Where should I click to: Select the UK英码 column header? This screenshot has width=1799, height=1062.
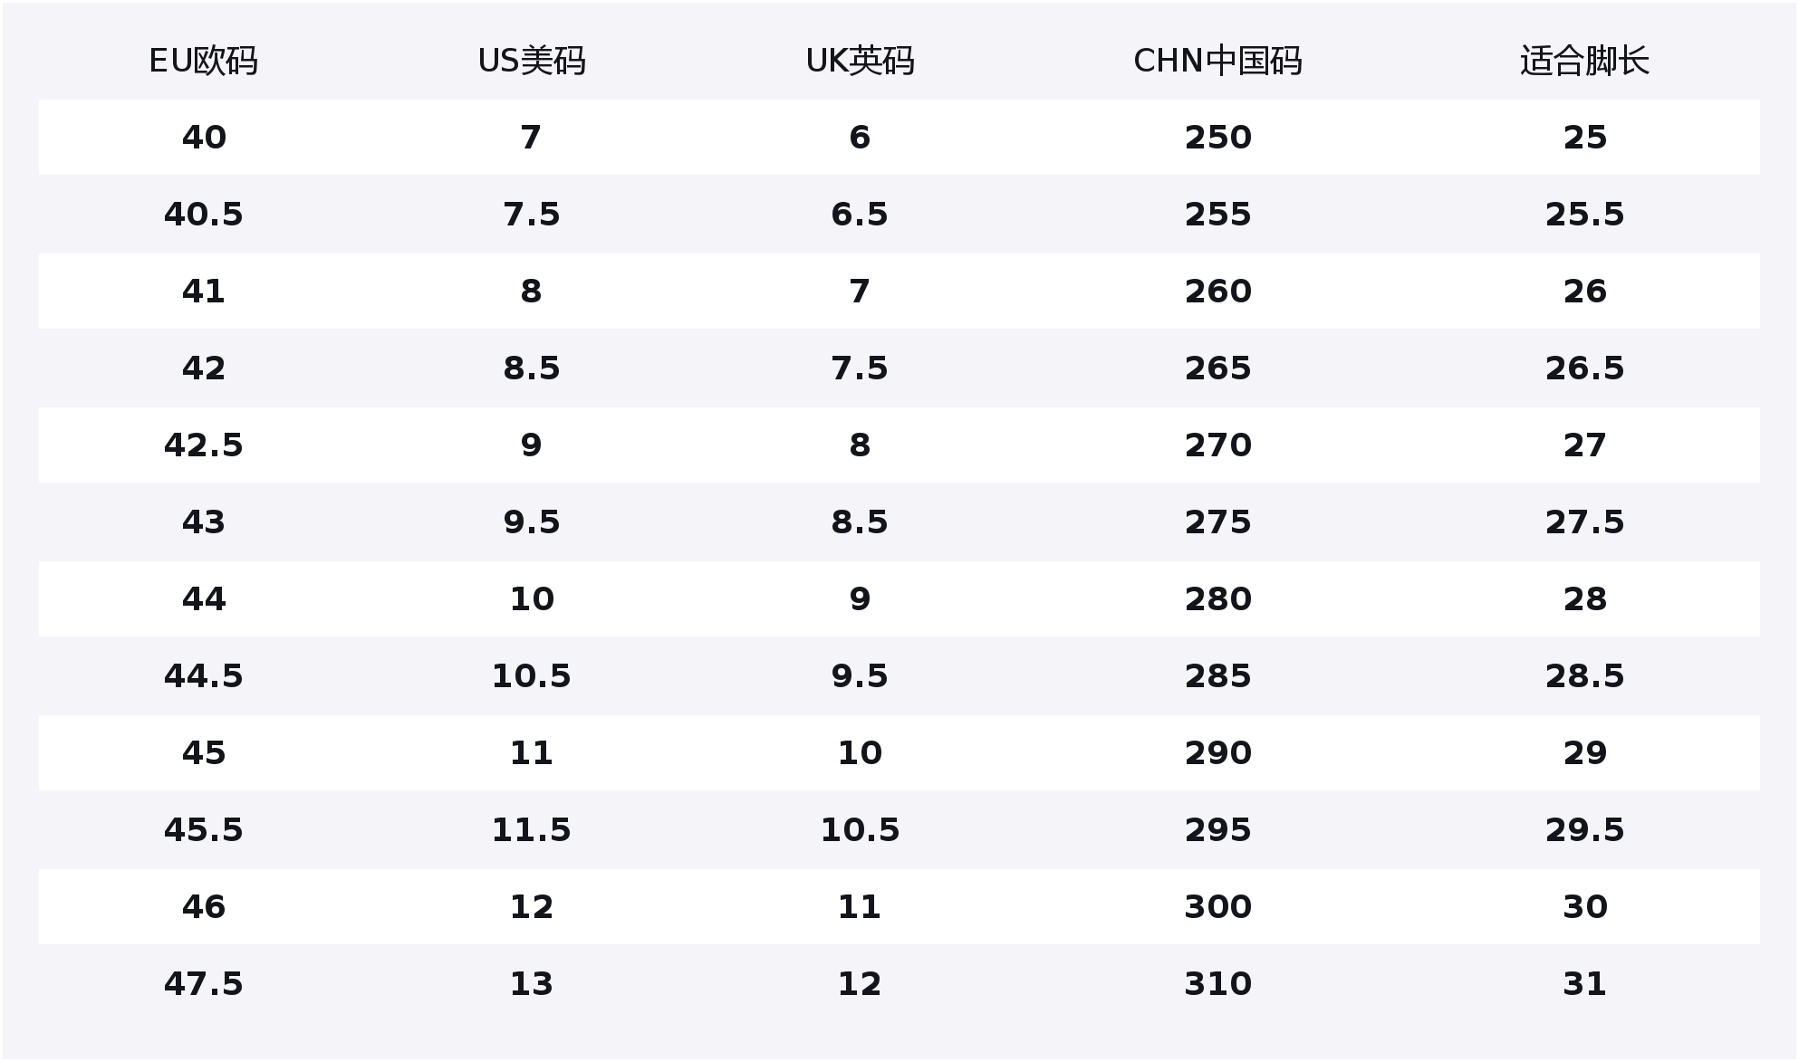[859, 61]
